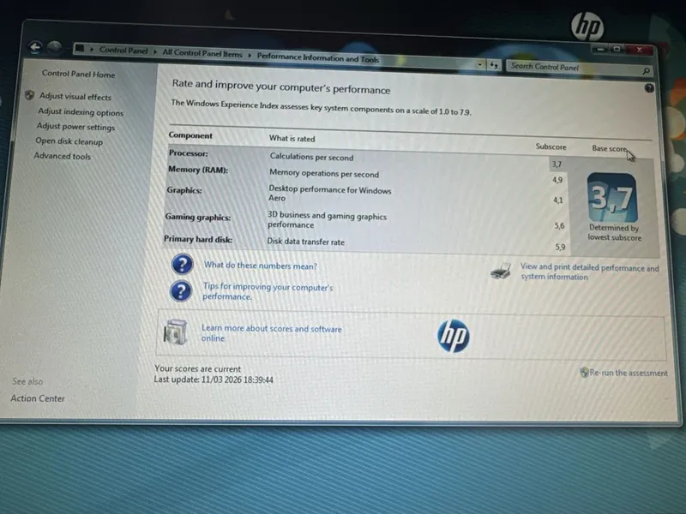Click the question icon beside Tips link

point(181,291)
